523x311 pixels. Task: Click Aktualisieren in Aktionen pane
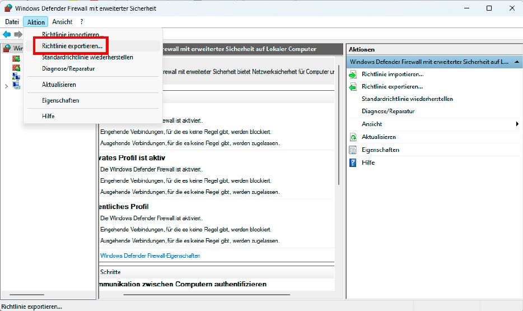click(x=379, y=137)
